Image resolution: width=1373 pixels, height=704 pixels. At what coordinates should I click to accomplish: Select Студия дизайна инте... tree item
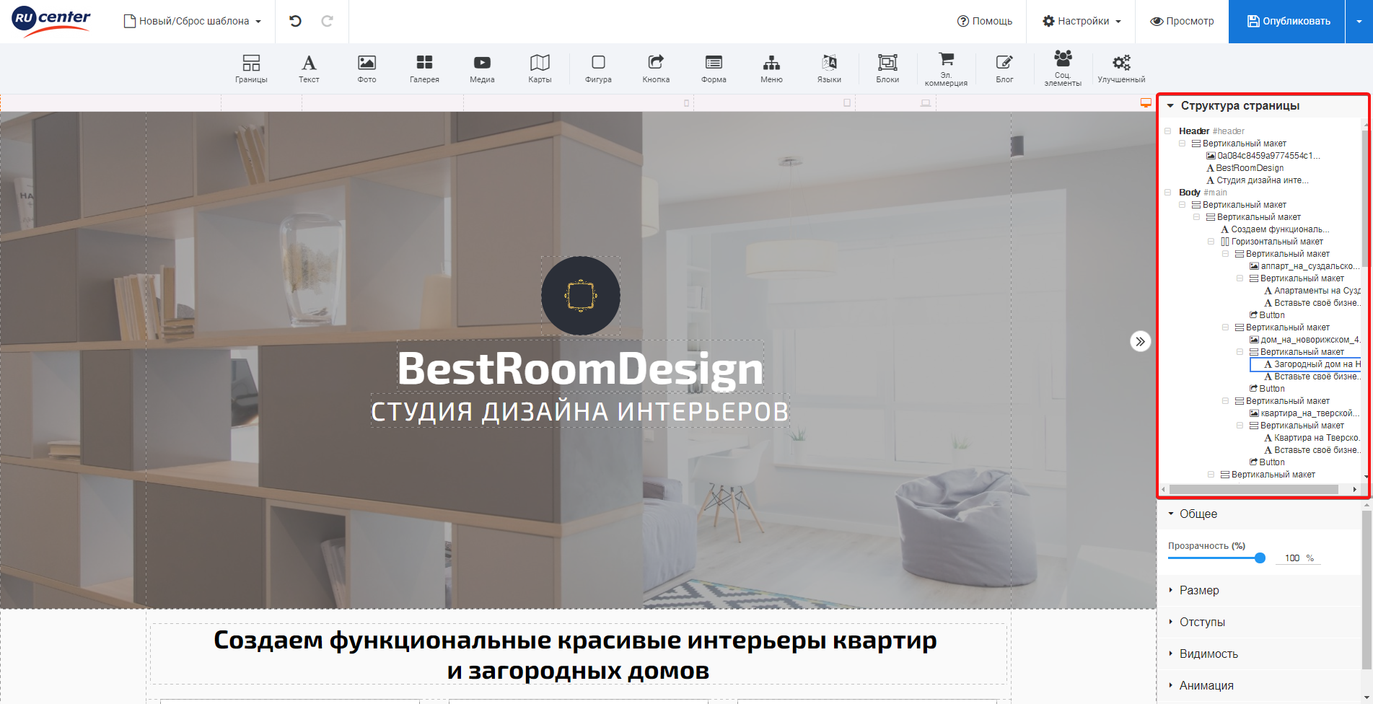tap(1257, 180)
